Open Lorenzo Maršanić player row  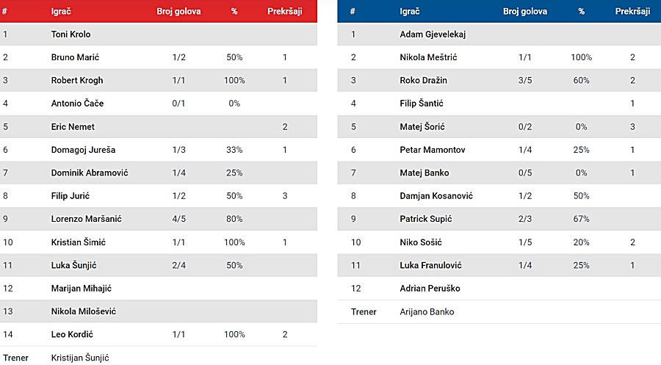click(159, 219)
